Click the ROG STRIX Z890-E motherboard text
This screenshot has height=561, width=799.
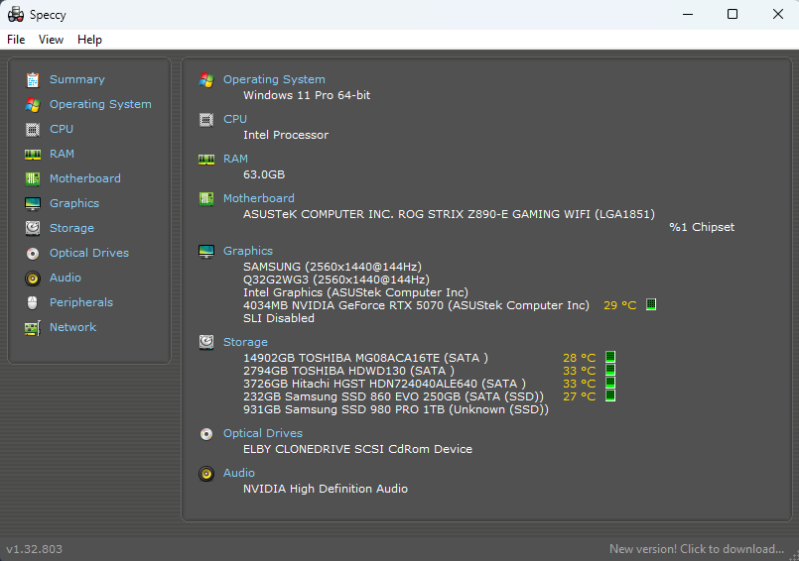[x=449, y=214]
